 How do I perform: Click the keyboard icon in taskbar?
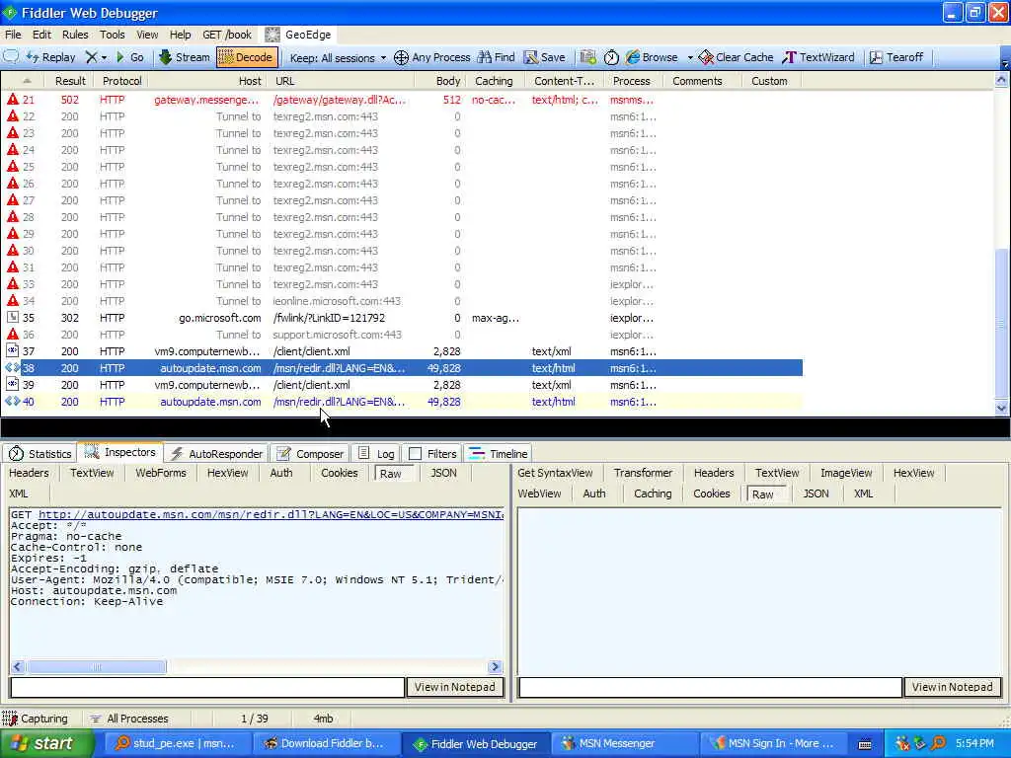coord(865,744)
